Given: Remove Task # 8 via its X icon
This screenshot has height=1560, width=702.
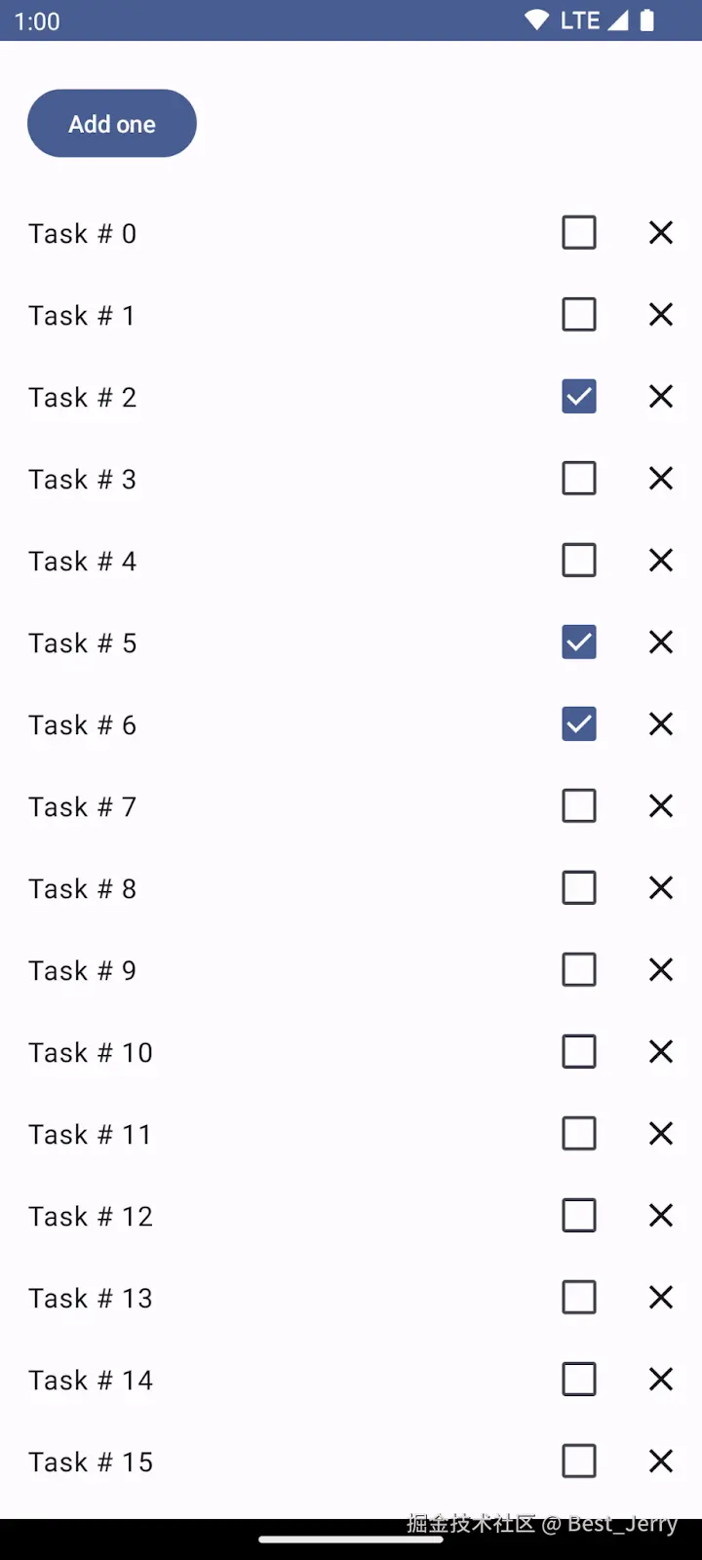Looking at the screenshot, I should point(661,888).
